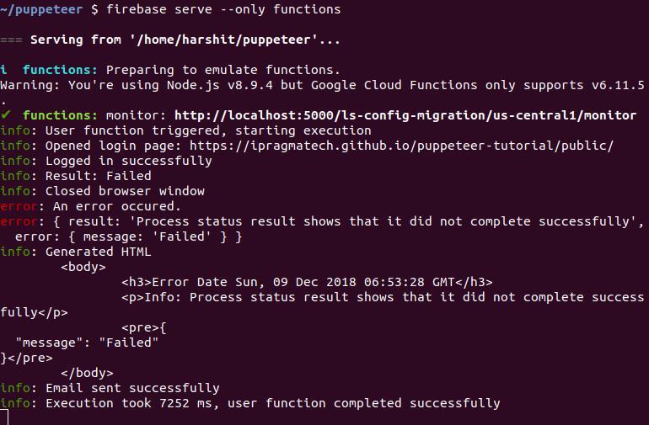The width and height of the screenshot is (649, 425).
Task: Open the ipragmatech puppeteer-tutorial login URL
Action: coord(401,146)
